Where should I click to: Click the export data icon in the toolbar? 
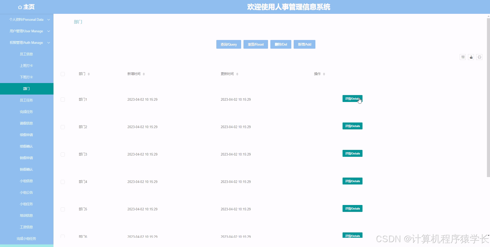(471, 57)
